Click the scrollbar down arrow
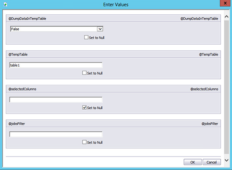The width and height of the screenshot is (232, 170). pyautogui.click(x=226, y=160)
